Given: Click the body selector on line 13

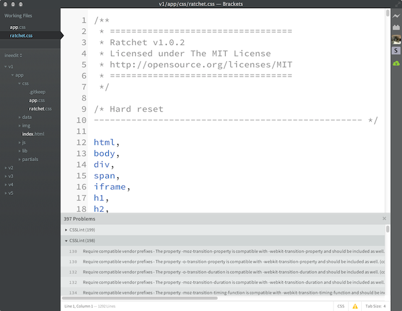Looking at the screenshot, I should [x=104, y=154].
